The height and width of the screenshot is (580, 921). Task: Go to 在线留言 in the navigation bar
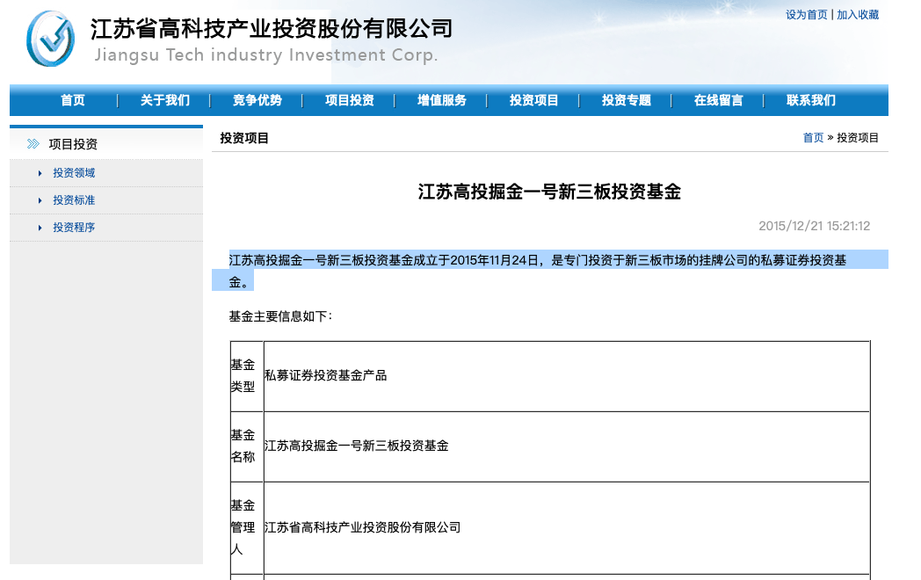(x=719, y=101)
